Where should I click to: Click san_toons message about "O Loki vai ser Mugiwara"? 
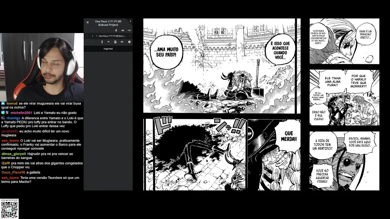tap(41, 144)
